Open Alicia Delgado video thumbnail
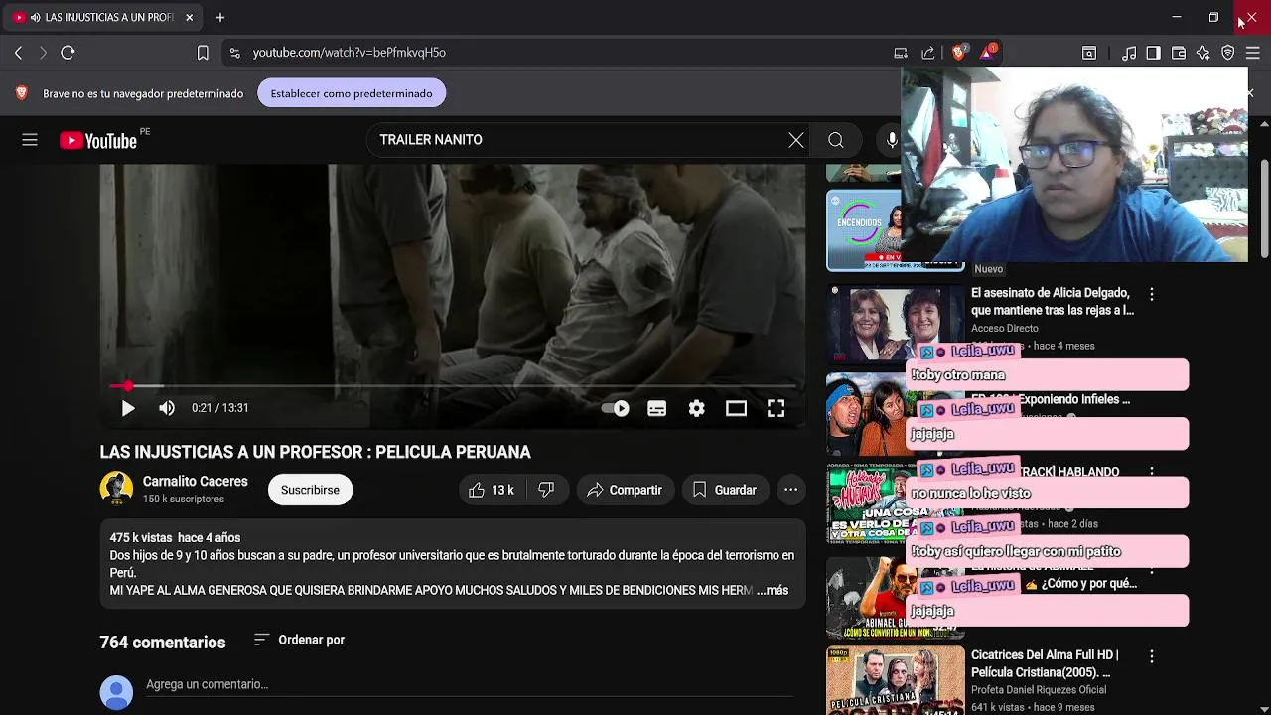This screenshot has height=715, width=1271. click(x=895, y=324)
